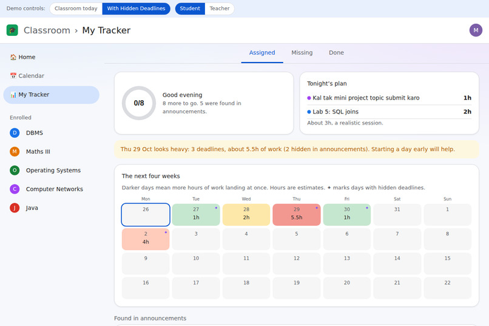Viewport: 489px width, 326px height.
Task: Select Wednesday 28 with 2h of work
Action: click(x=246, y=215)
